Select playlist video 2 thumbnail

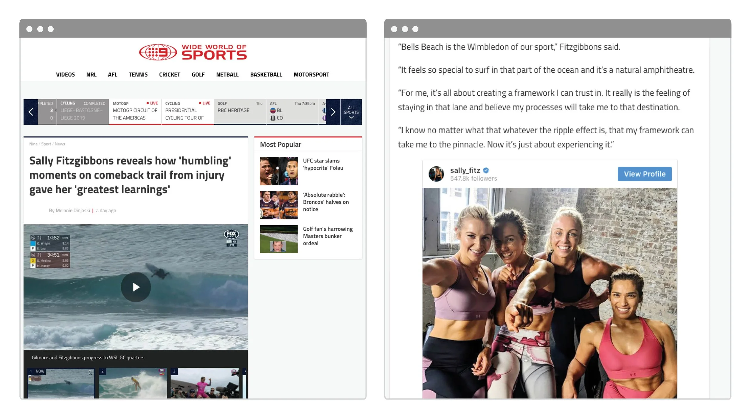click(x=133, y=383)
